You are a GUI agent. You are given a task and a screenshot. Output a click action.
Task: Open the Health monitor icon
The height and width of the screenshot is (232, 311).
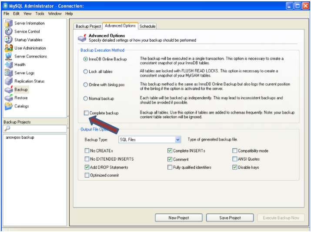pyautogui.click(x=9, y=65)
